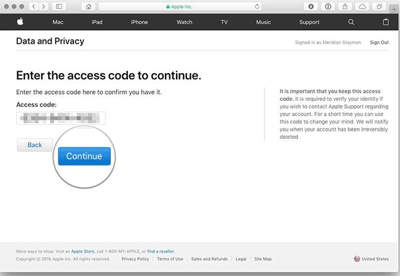Click the Data and Privacy heading
This screenshot has height=276, width=400.
point(50,41)
